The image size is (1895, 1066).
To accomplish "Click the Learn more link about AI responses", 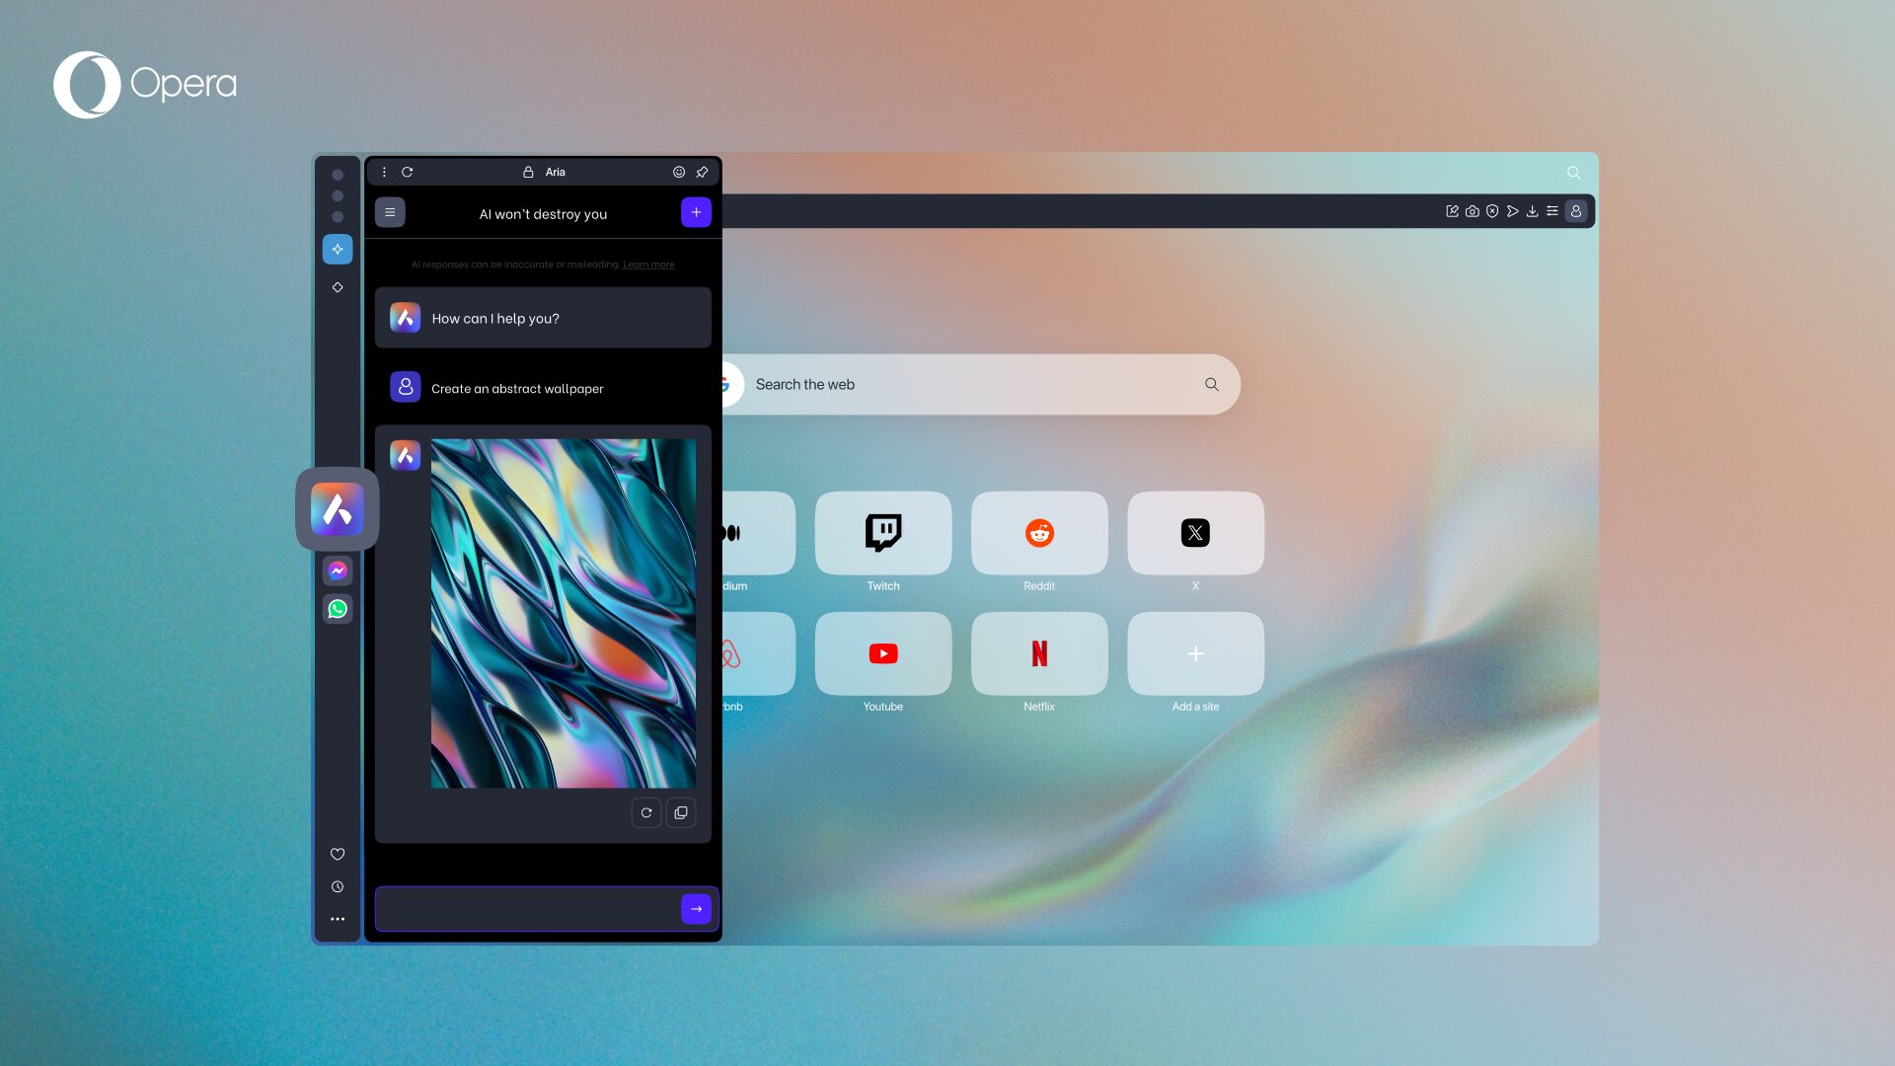I will click(648, 264).
